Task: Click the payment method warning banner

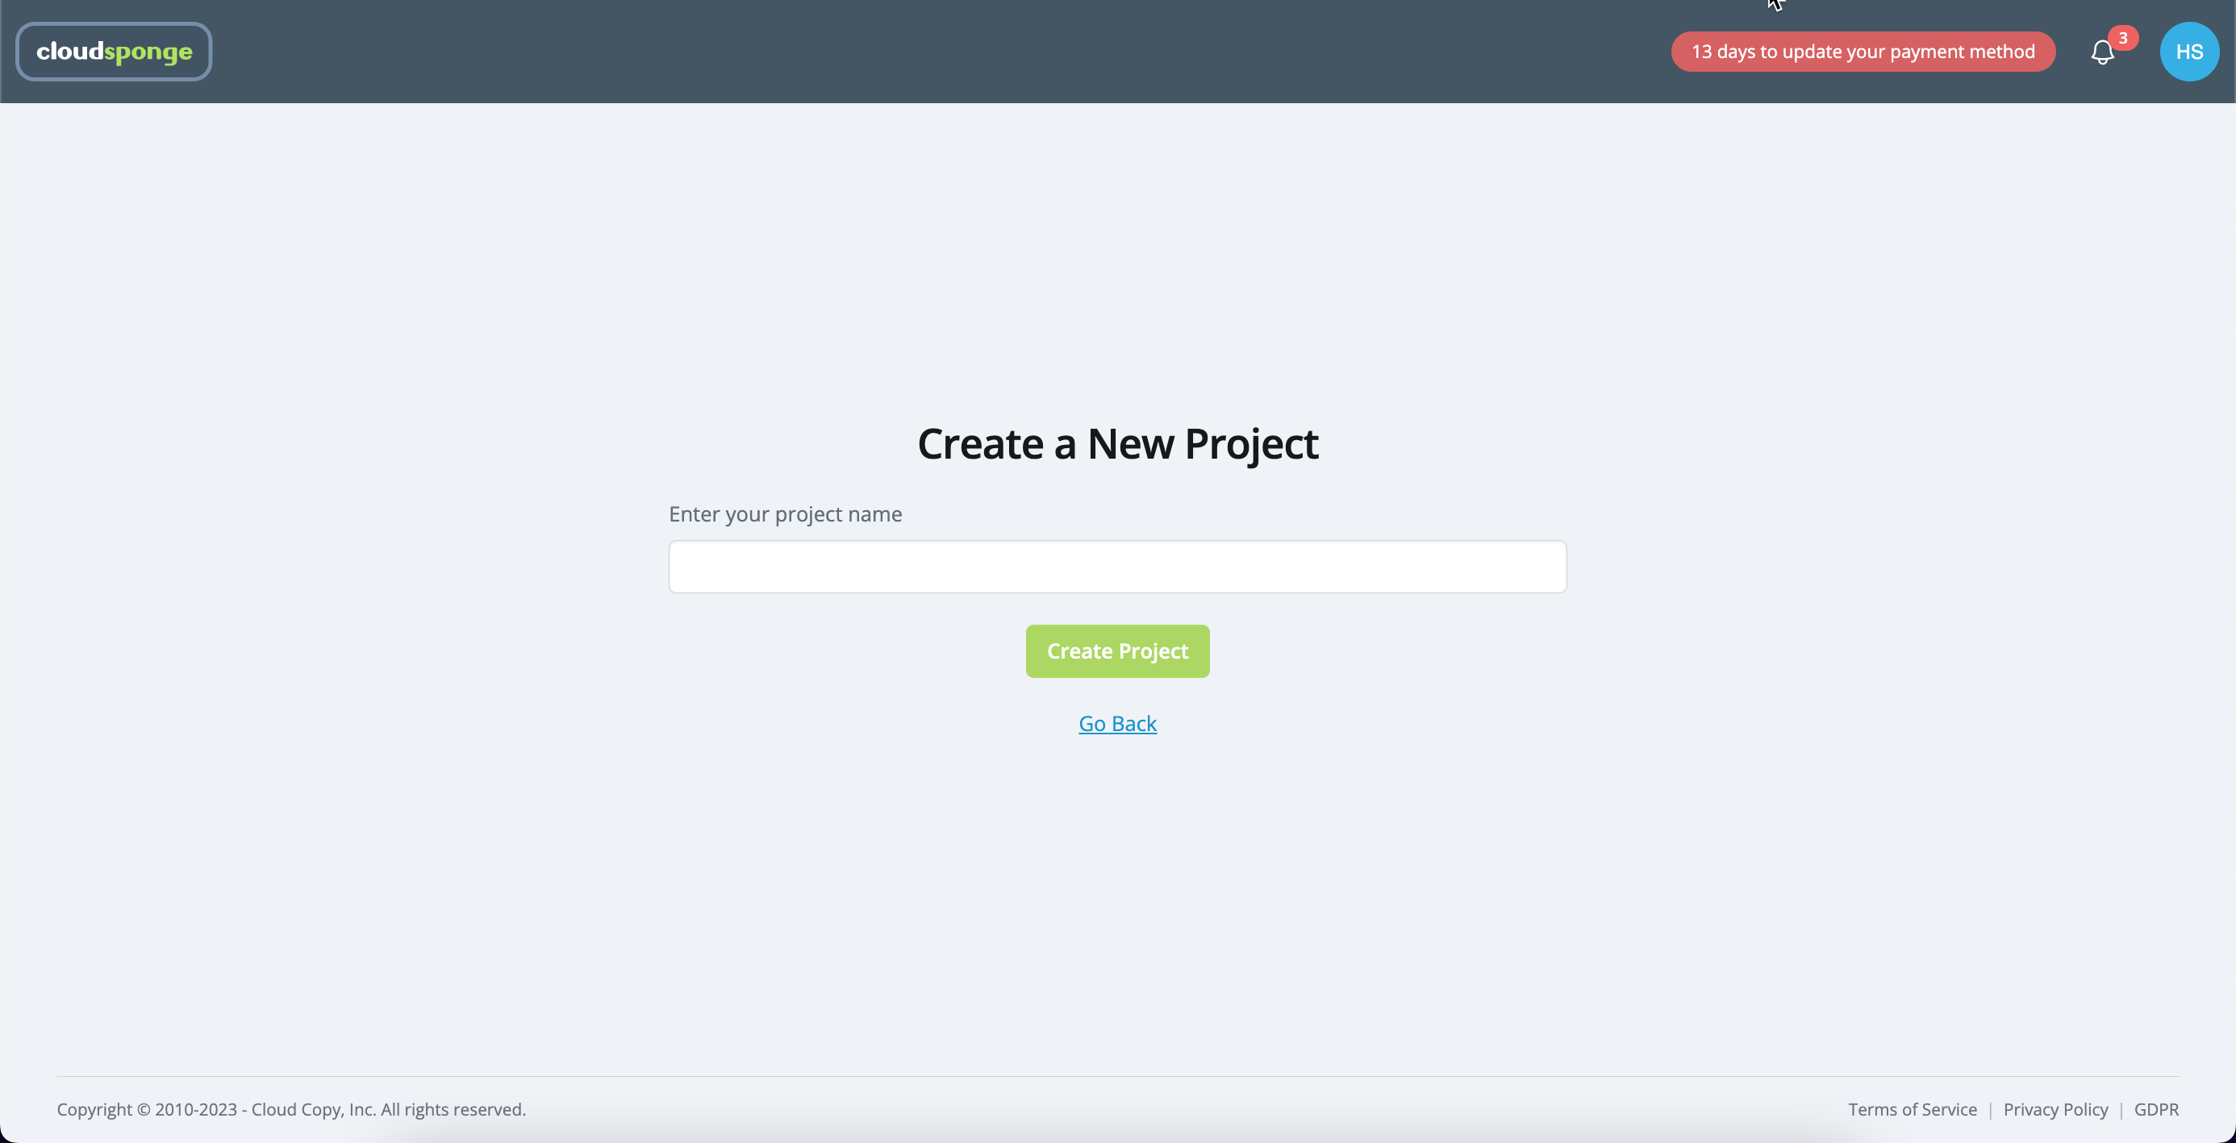Action: click(1863, 52)
